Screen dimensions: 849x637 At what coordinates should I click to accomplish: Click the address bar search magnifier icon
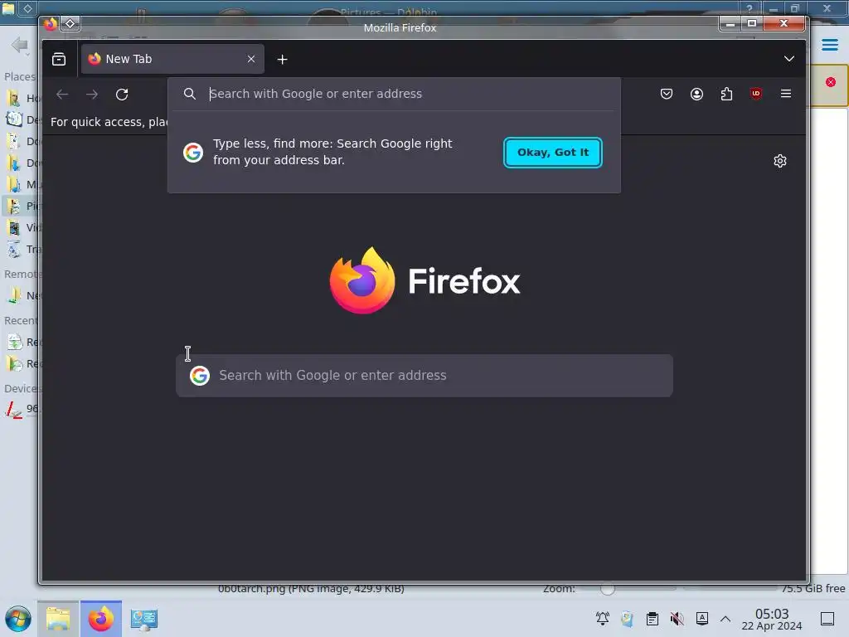pos(190,94)
